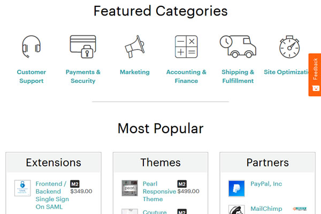The height and width of the screenshot is (214, 321).
Task: Open the Customer Support category link
Action: point(31,77)
